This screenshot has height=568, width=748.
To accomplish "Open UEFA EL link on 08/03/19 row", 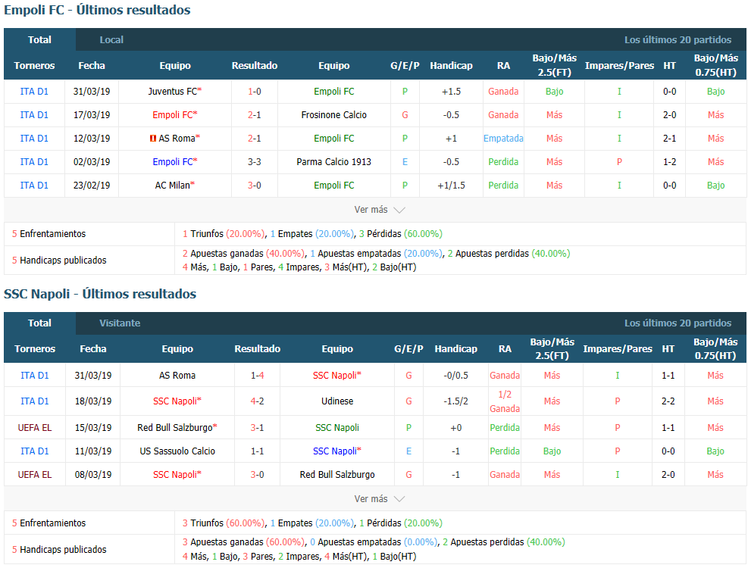I will [x=34, y=475].
